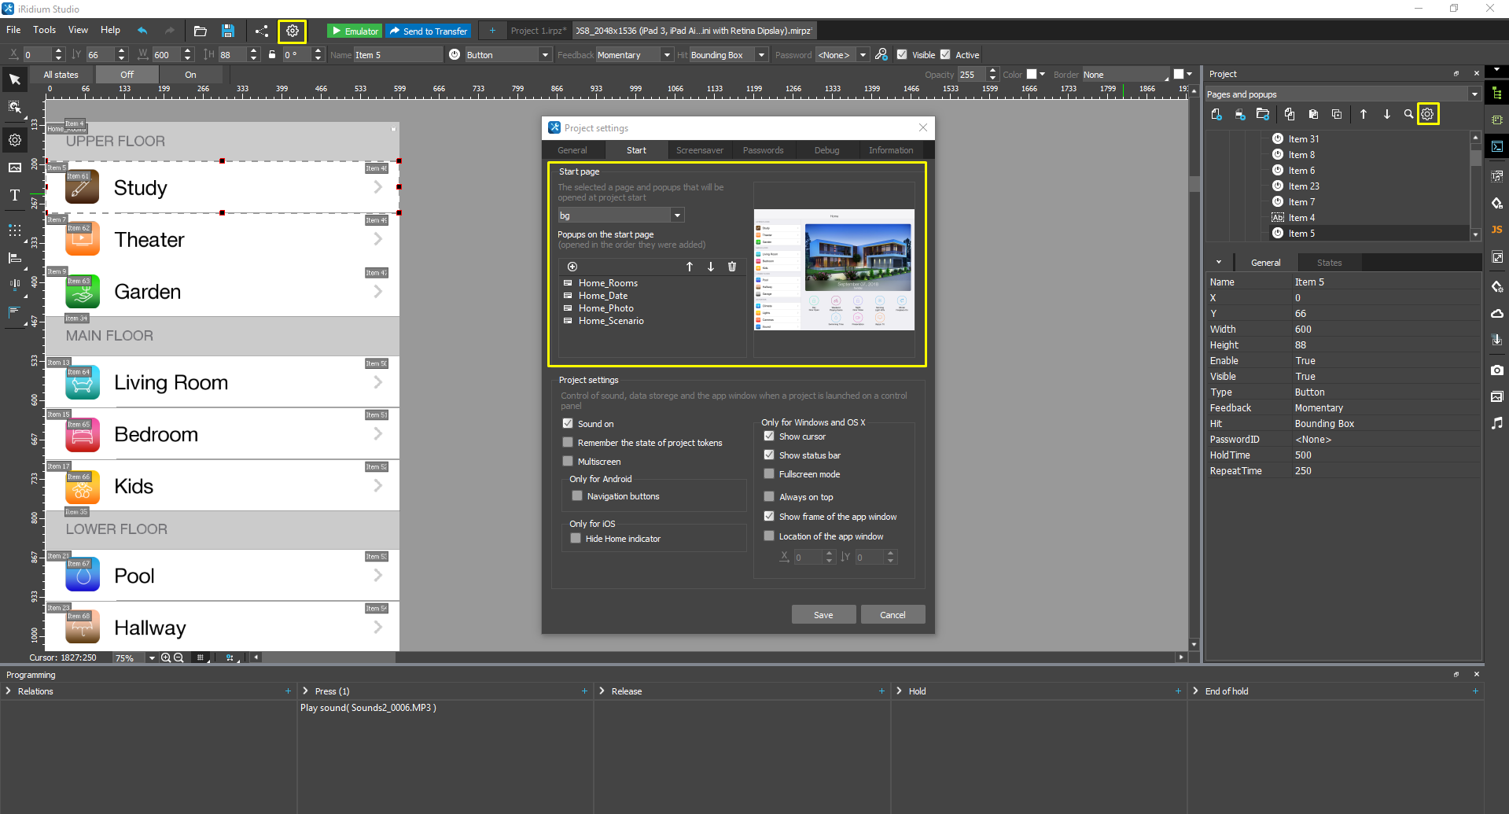
Task: Delete popup with the trash icon
Action: pyautogui.click(x=732, y=267)
